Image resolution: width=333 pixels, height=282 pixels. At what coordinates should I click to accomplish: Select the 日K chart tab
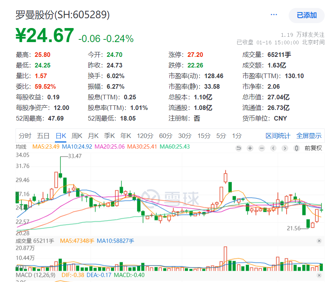[61, 136]
